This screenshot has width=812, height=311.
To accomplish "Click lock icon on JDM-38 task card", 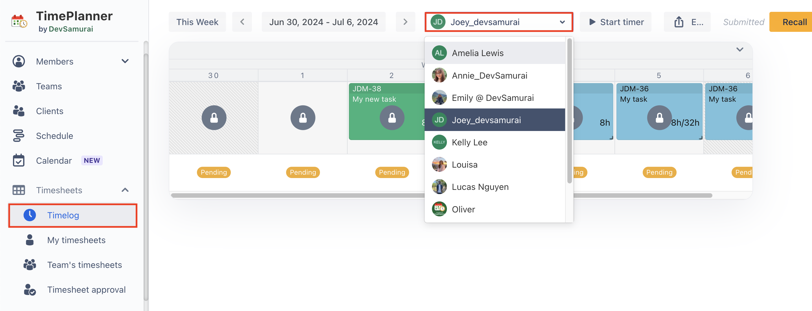I will pyautogui.click(x=392, y=118).
